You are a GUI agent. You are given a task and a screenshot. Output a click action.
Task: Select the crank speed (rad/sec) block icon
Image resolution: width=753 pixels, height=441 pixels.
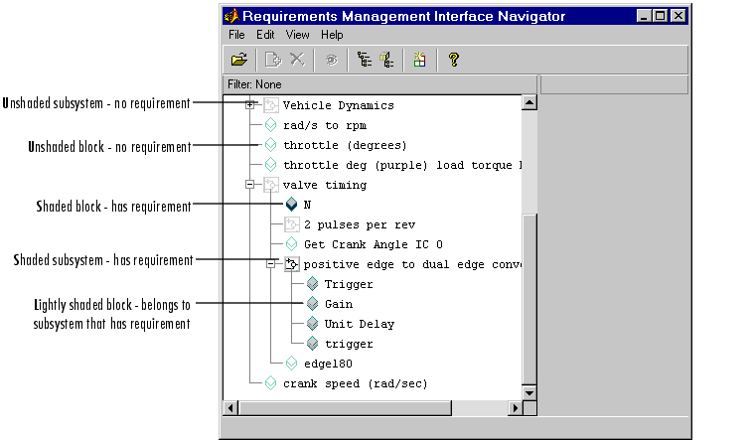(271, 383)
